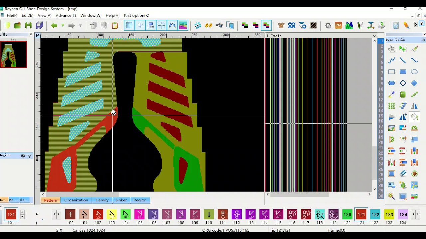Select the pencil draw tool
This screenshot has width=426, height=239.
[x=414, y=49]
